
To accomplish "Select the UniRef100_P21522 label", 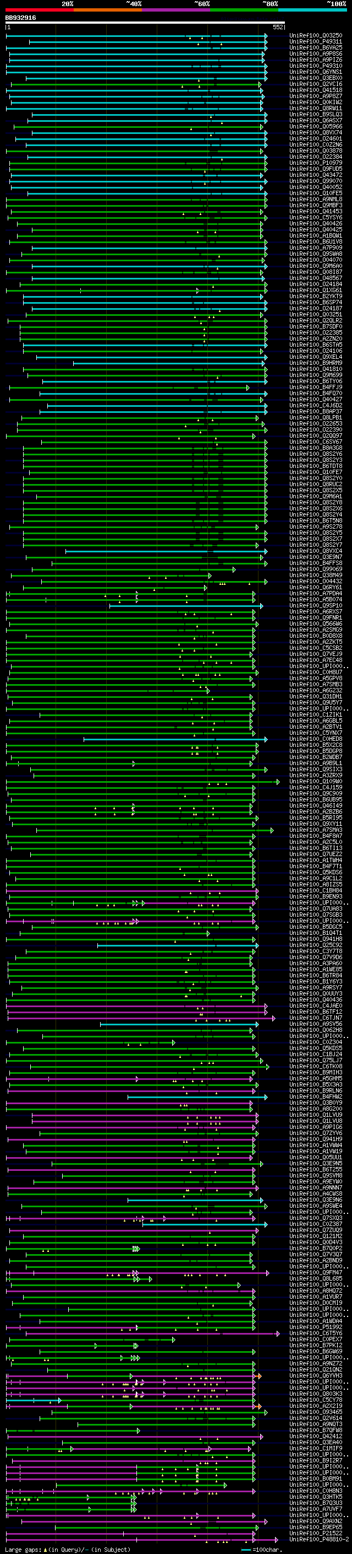I will click(x=316, y=1533).
